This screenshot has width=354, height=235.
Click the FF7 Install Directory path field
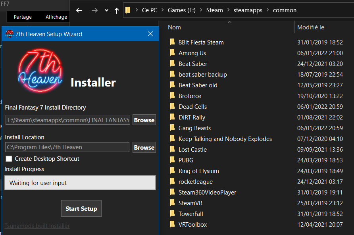[68, 120]
